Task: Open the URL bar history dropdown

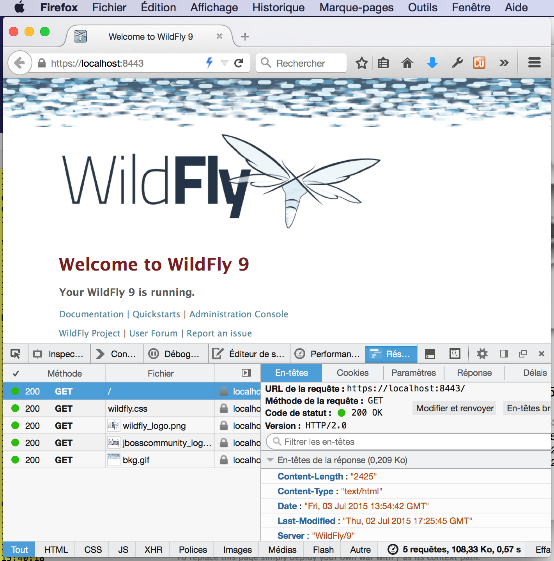Action: click(224, 63)
